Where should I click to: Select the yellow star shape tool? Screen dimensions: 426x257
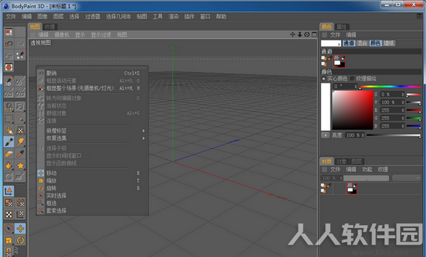coord(20,165)
